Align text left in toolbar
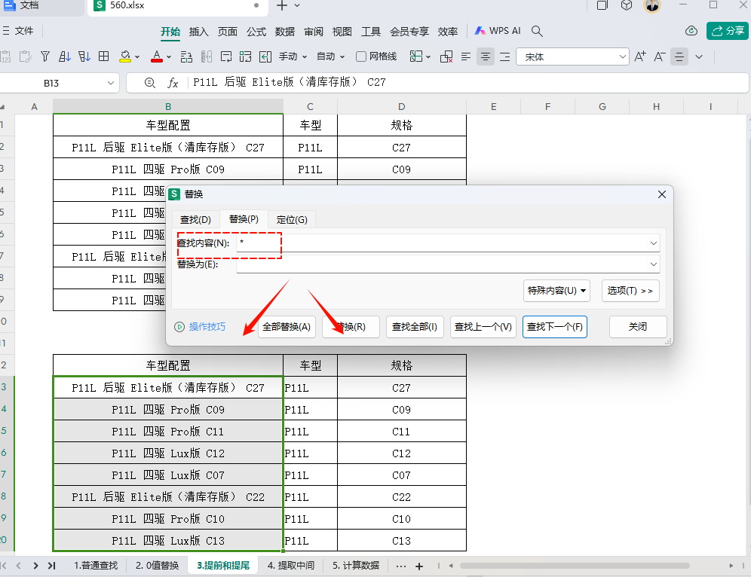751x577 pixels. (465, 57)
